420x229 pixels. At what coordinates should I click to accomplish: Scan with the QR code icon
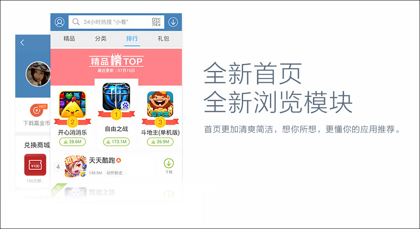[156, 22]
